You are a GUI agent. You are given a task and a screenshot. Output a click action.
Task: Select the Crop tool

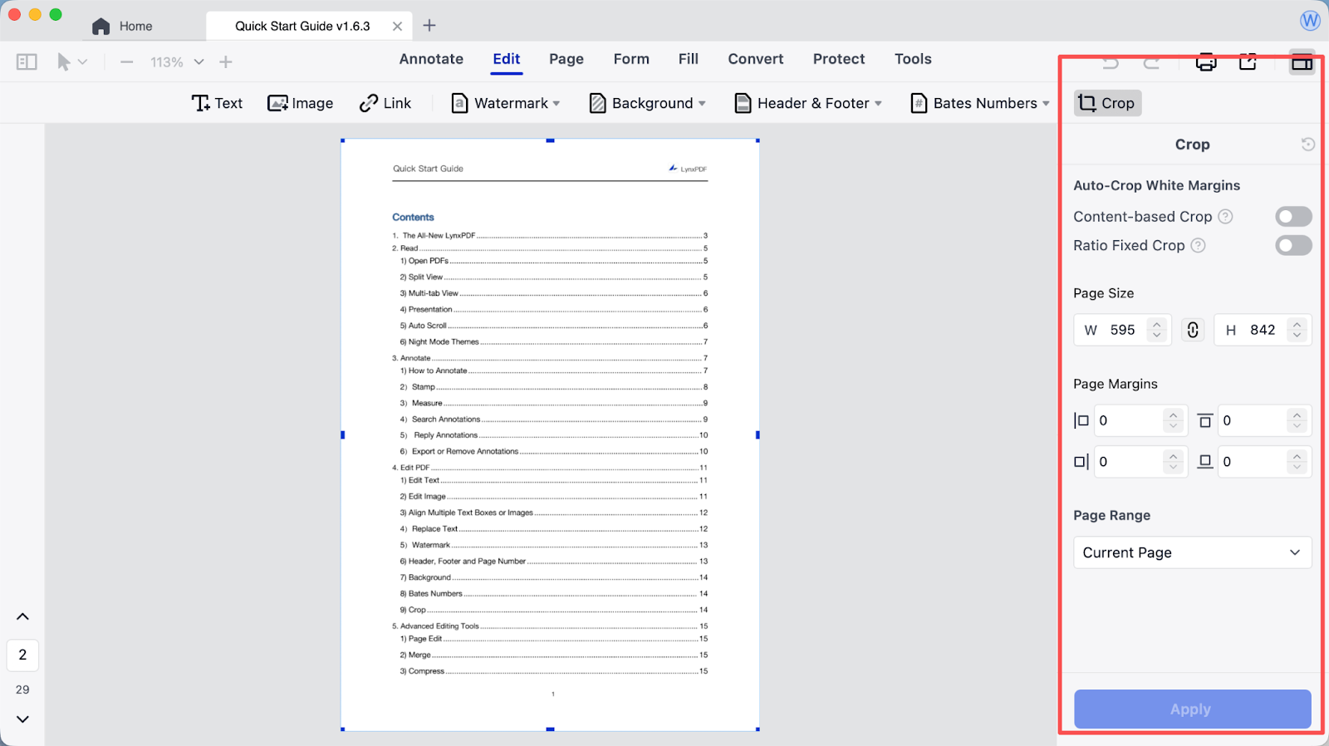tap(1107, 103)
